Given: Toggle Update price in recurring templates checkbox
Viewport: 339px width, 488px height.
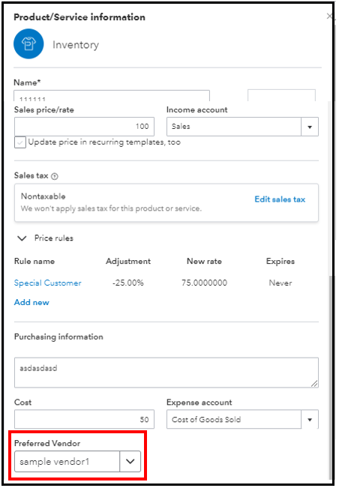Looking at the screenshot, I should pos(20,142).
